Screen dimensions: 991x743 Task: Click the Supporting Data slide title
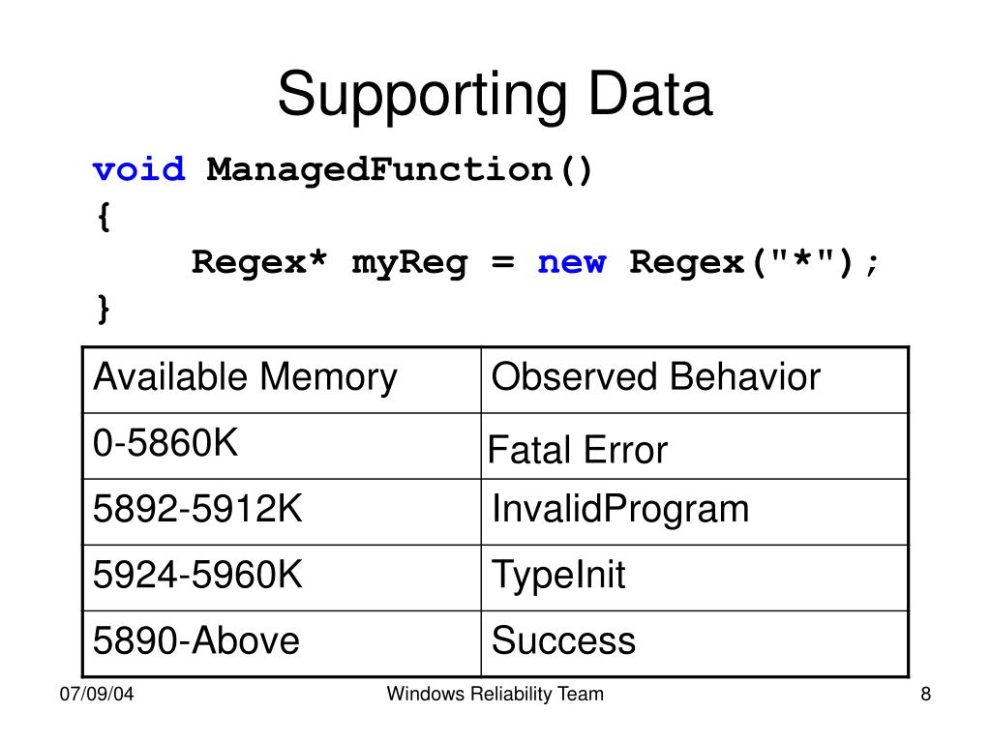(x=495, y=95)
